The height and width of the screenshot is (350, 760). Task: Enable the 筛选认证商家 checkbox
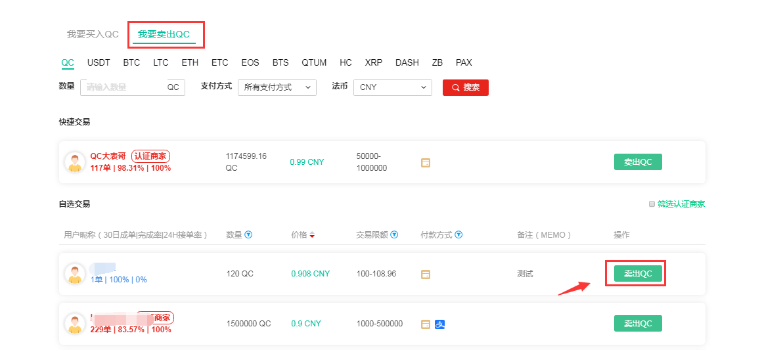tap(652, 204)
